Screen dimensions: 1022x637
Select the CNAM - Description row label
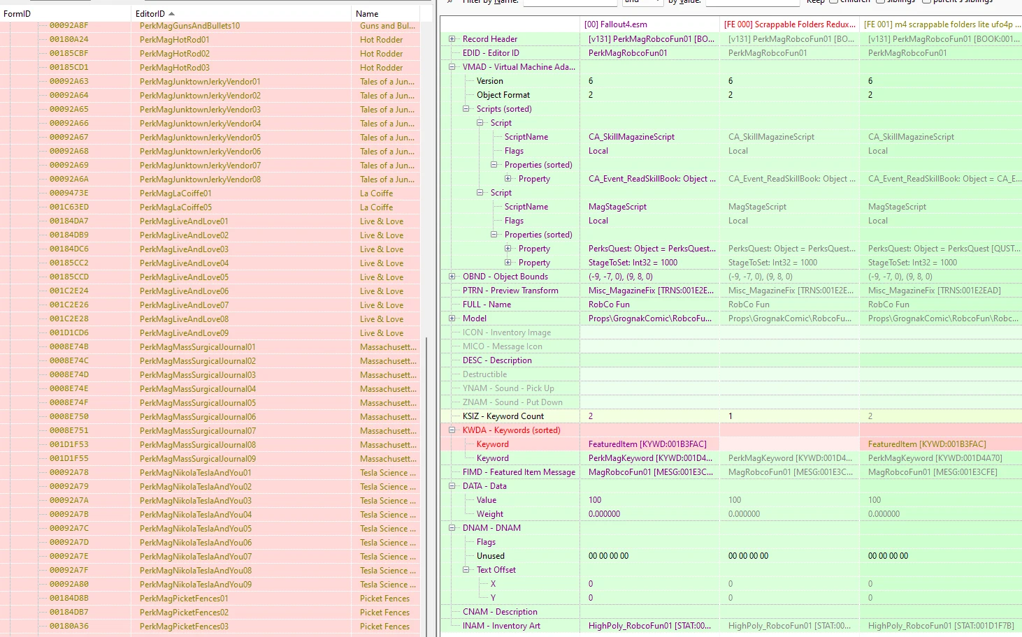point(500,612)
